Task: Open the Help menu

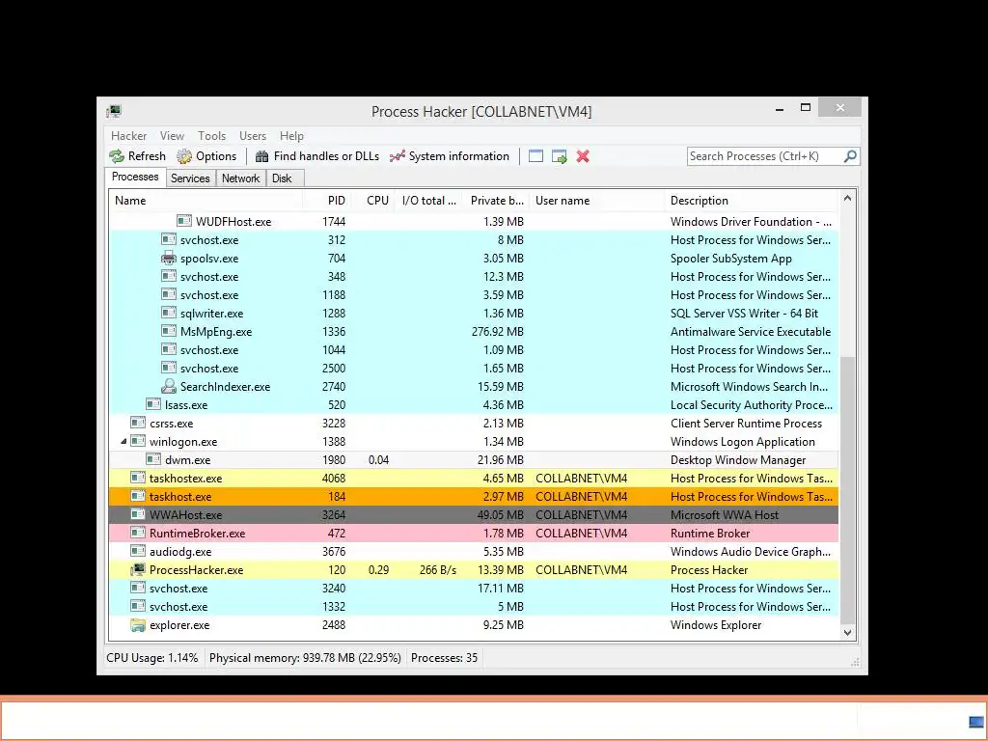Action: coord(291,136)
